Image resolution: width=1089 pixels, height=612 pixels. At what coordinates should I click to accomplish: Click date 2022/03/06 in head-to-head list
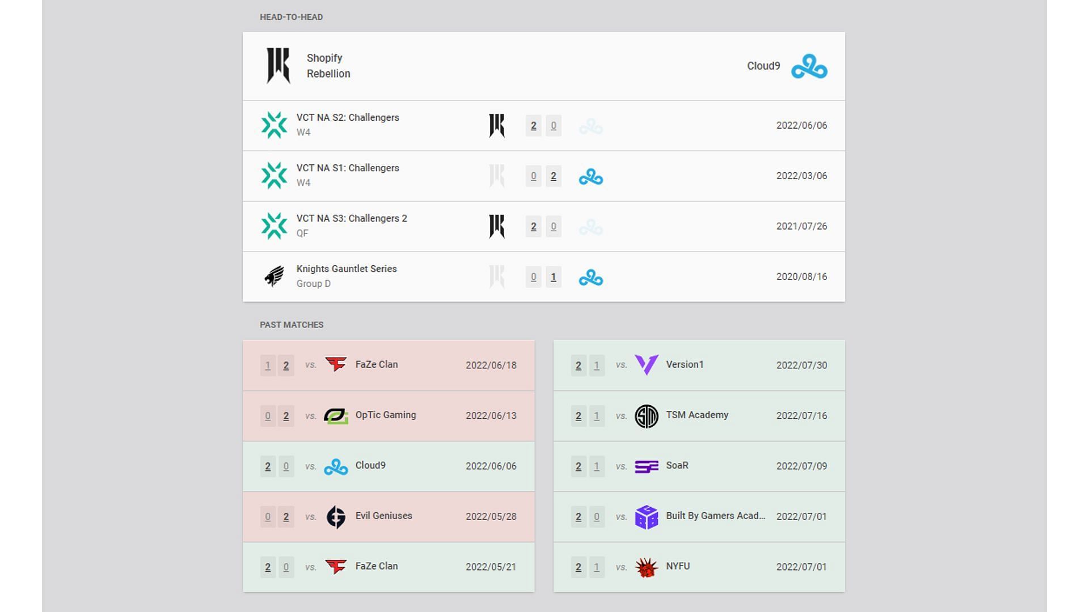pos(801,176)
